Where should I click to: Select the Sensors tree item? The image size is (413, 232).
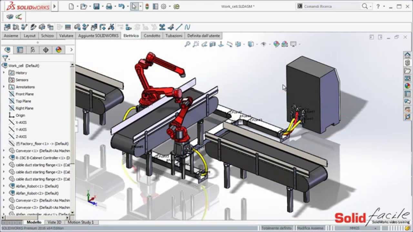(x=22, y=80)
